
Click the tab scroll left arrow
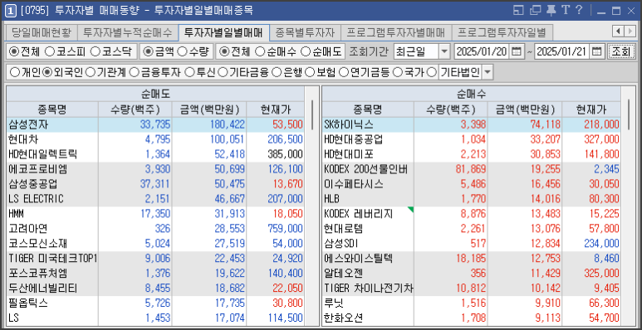[618, 31]
